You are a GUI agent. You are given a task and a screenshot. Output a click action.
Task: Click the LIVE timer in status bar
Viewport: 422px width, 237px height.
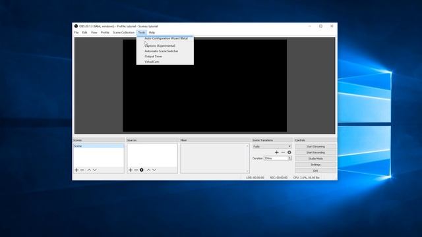click(x=255, y=178)
